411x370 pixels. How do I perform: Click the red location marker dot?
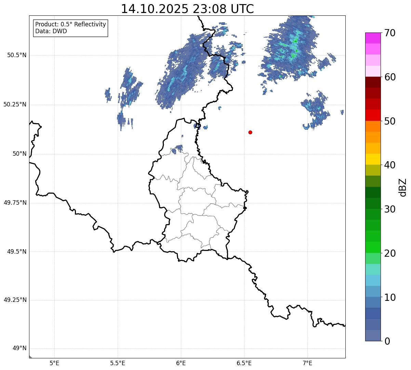pos(250,132)
